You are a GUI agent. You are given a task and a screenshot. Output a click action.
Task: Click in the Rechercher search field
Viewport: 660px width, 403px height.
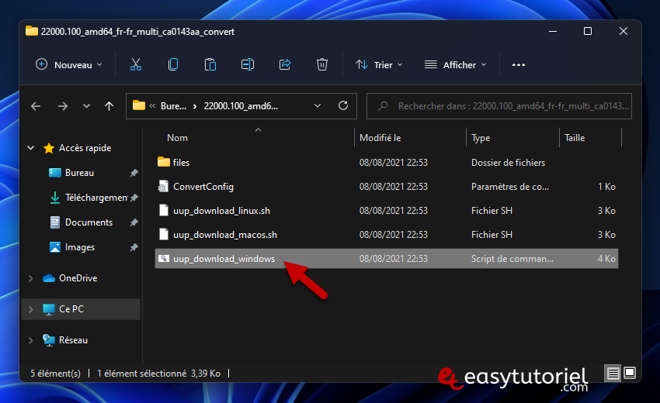[x=499, y=106]
